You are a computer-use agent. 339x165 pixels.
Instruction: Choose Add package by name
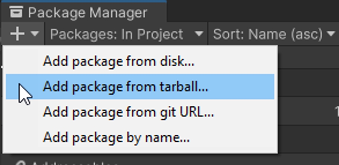[116, 137]
